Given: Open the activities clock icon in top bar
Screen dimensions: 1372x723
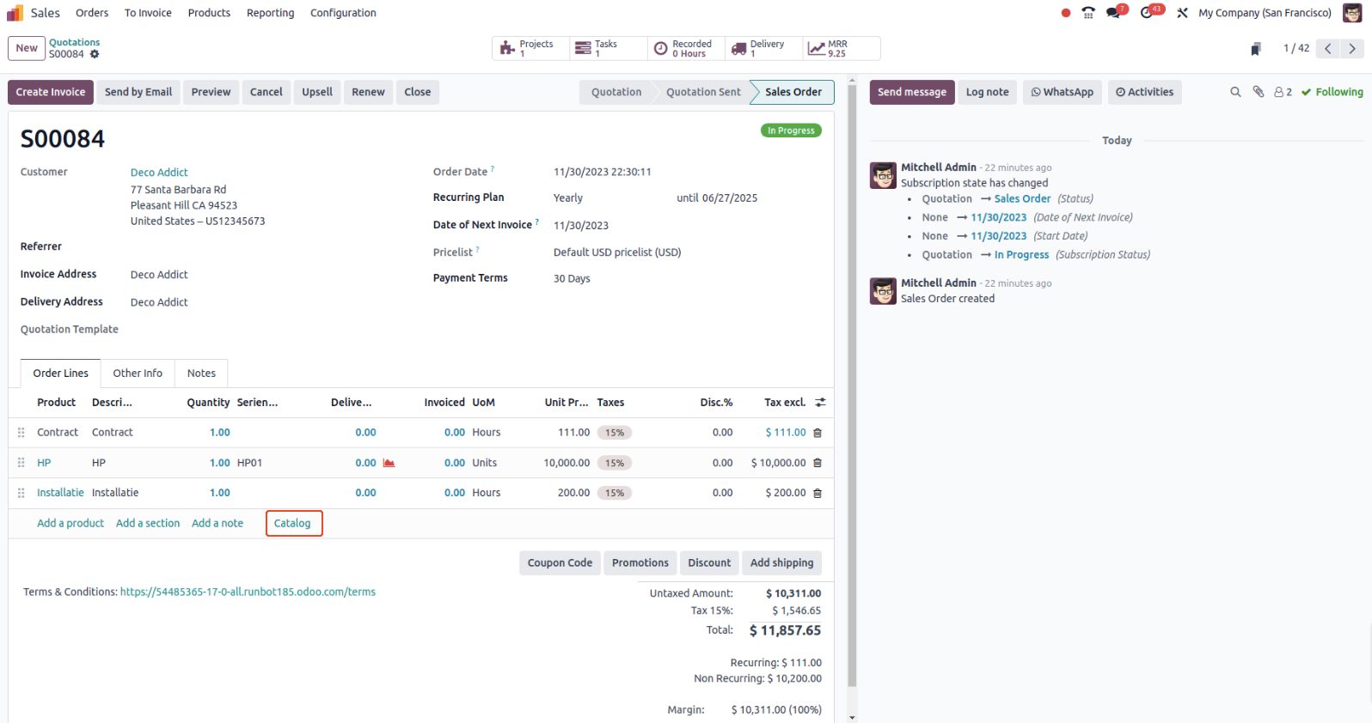Looking at the screenshot, I should [x=1148, y=13].
